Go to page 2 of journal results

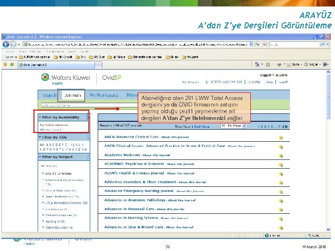point(261,127)
